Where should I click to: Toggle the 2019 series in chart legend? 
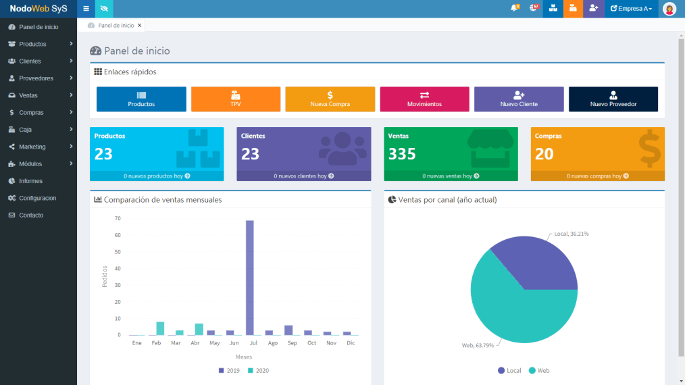tap(229, 370)
